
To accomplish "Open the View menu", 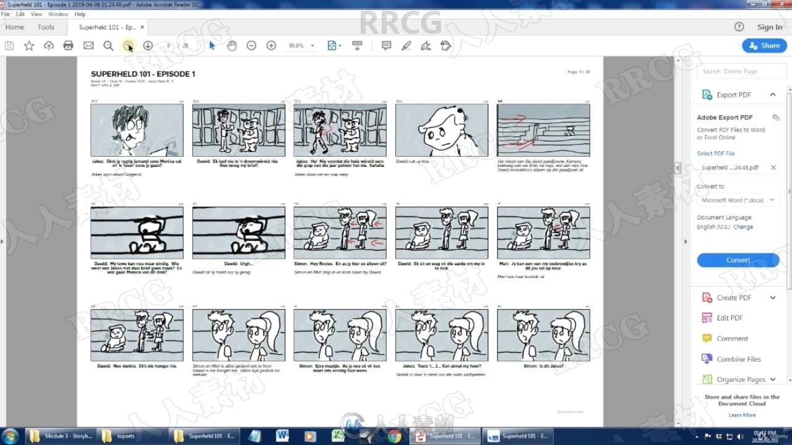I will pos(37,14).
